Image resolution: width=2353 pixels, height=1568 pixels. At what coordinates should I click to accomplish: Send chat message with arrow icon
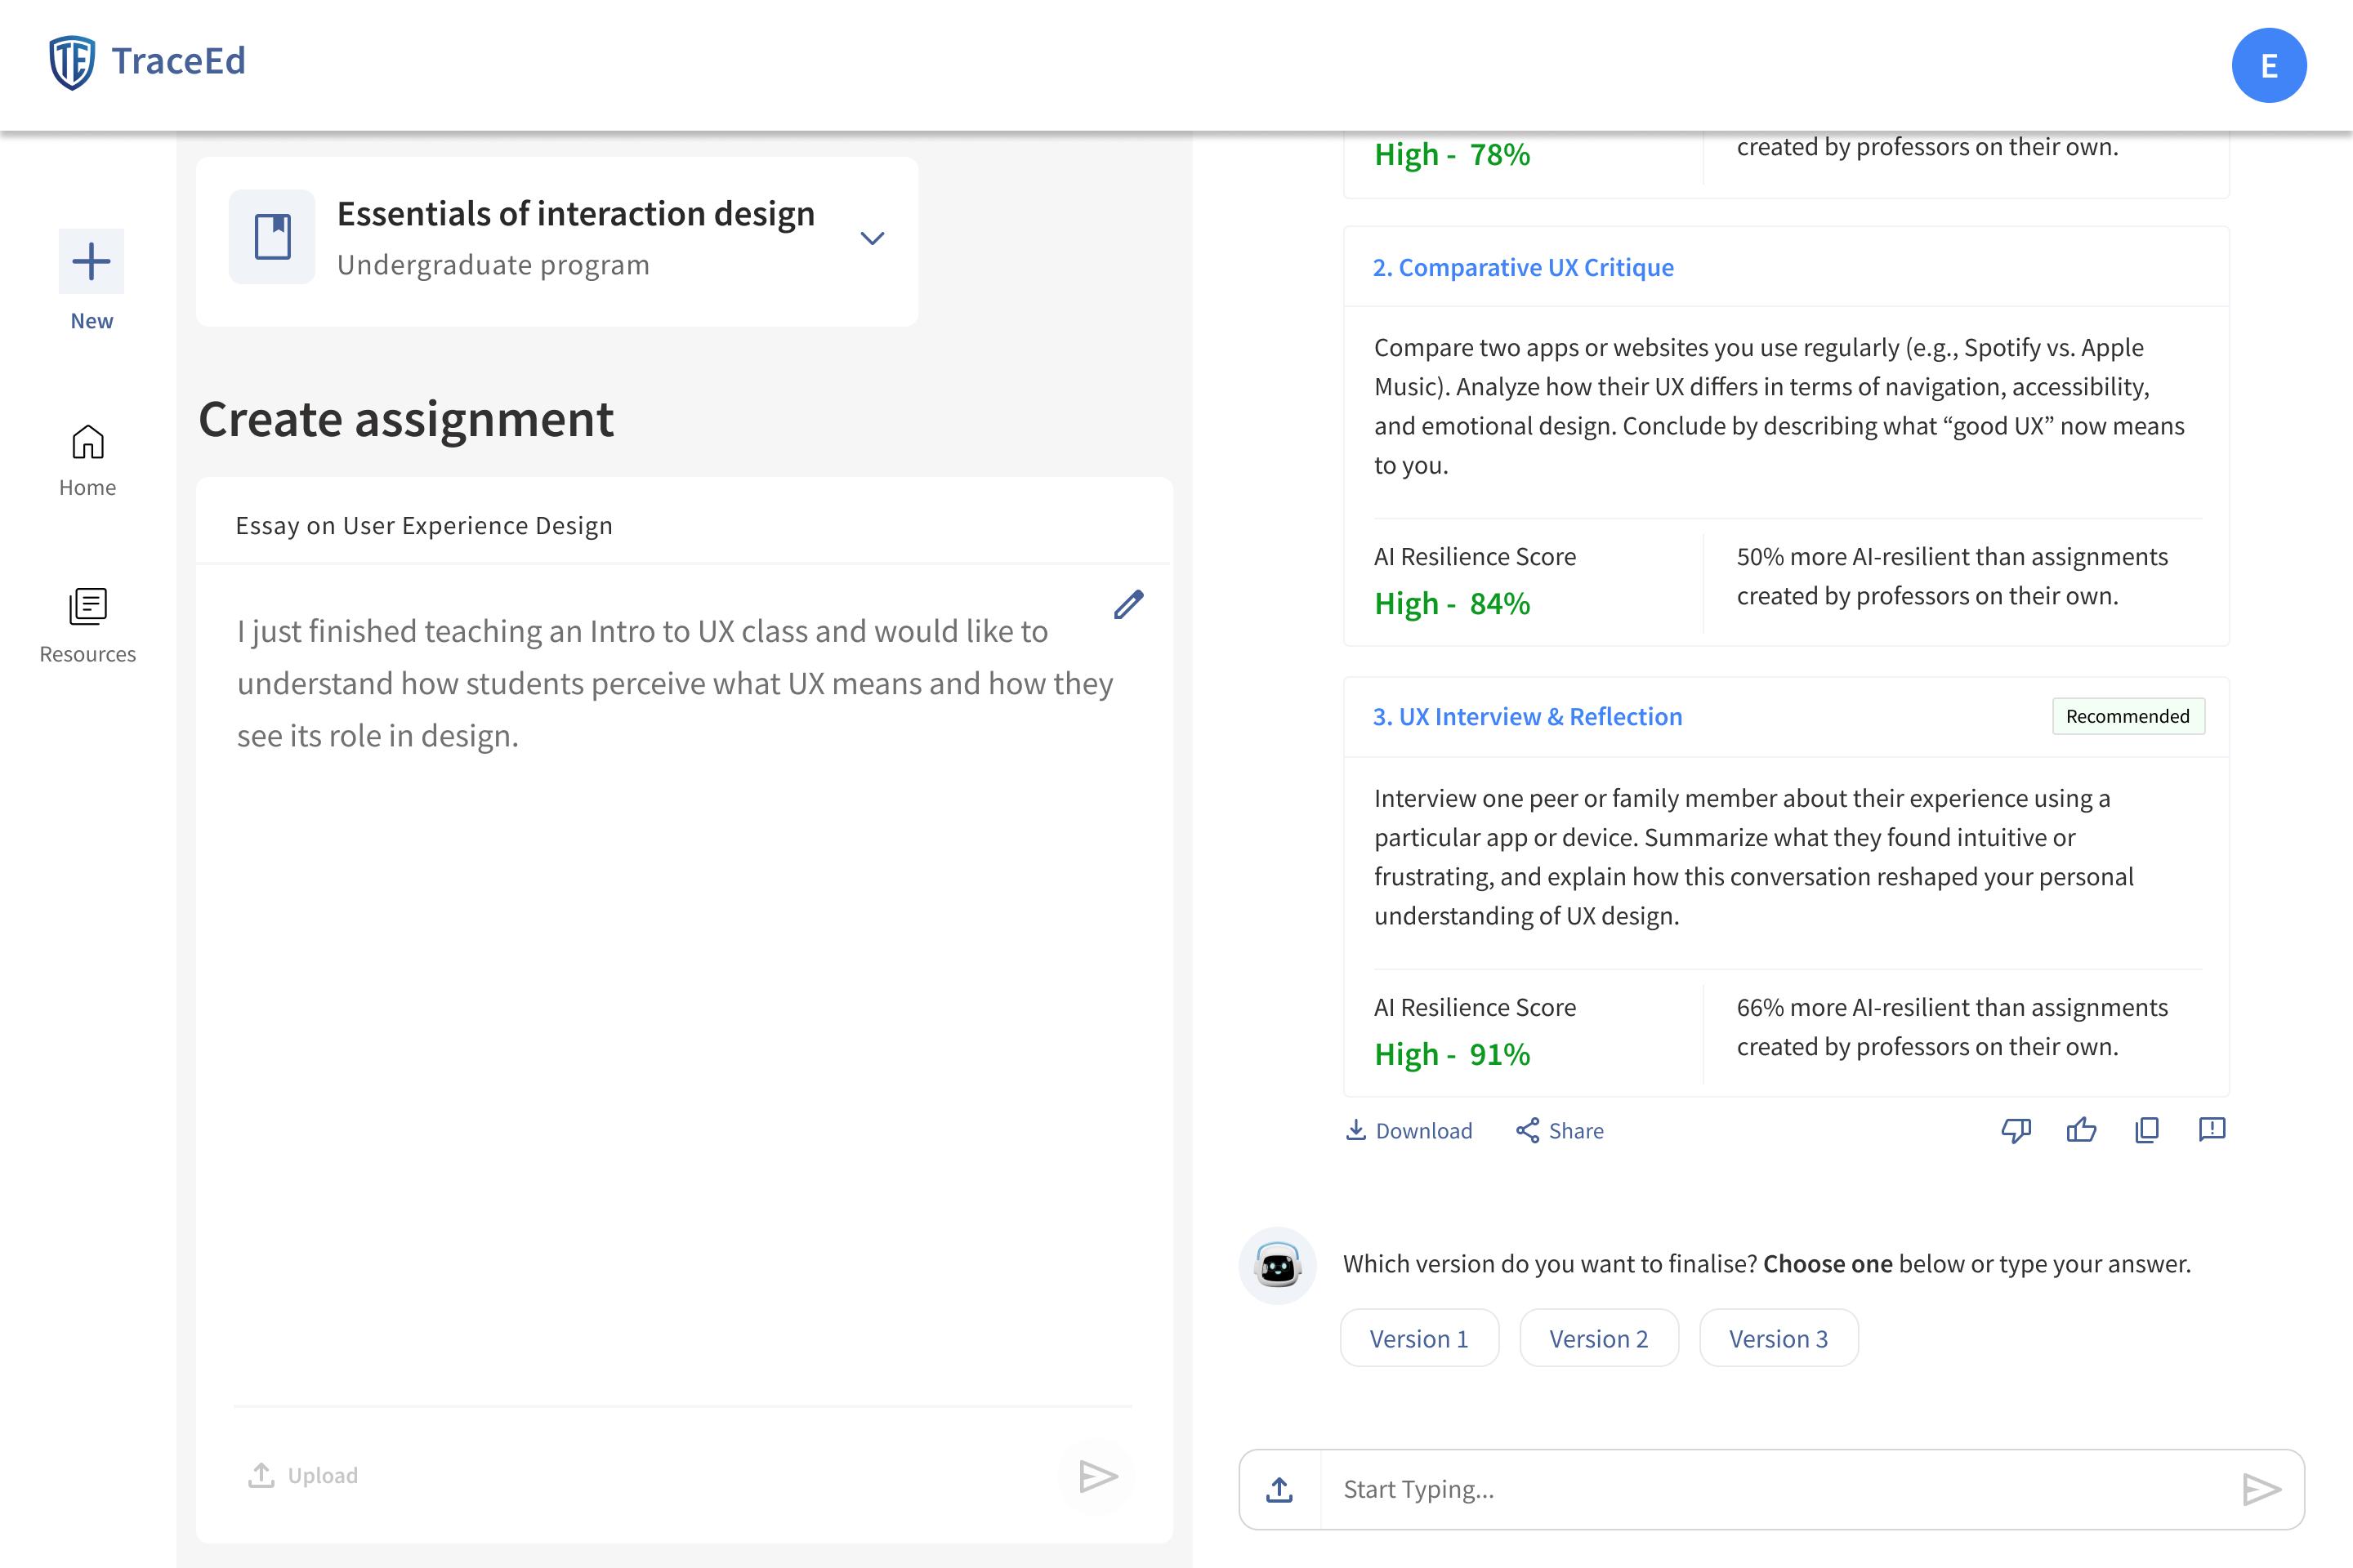[2261, 1489]
